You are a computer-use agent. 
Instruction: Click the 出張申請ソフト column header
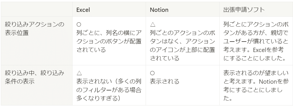point(256,10)
